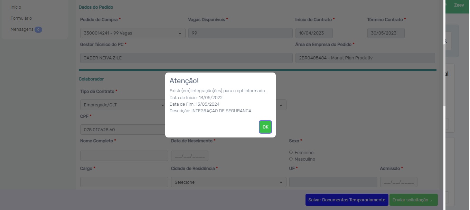Click the green OK button in the alert
Screen dimensions: 470x210
(265, 127)
